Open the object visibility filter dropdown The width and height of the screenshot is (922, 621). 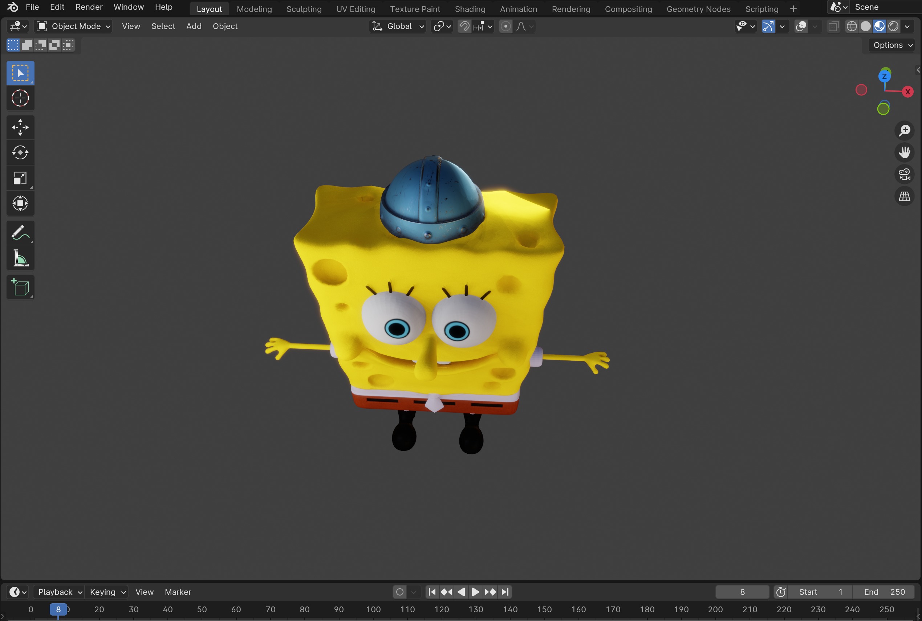745,26
